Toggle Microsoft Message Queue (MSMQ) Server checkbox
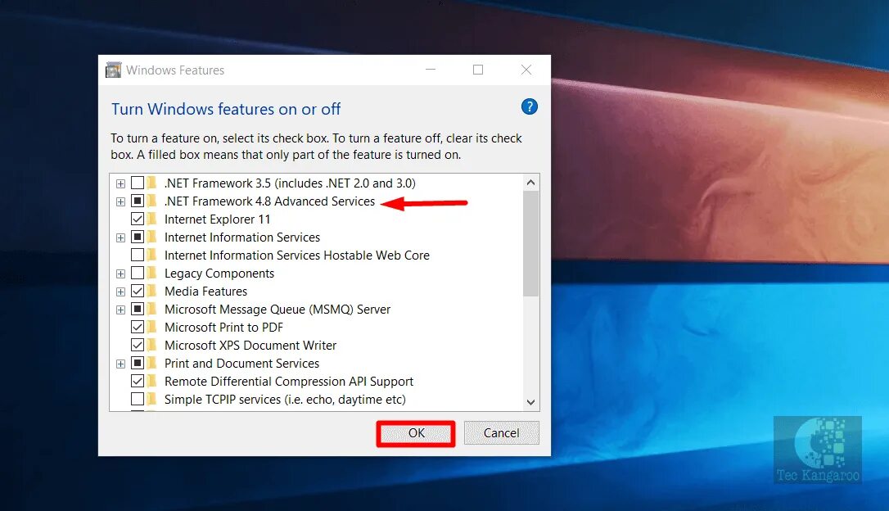The width and height of the screenshot is (889, 511). pyautogui.click(x=138, y=309)
